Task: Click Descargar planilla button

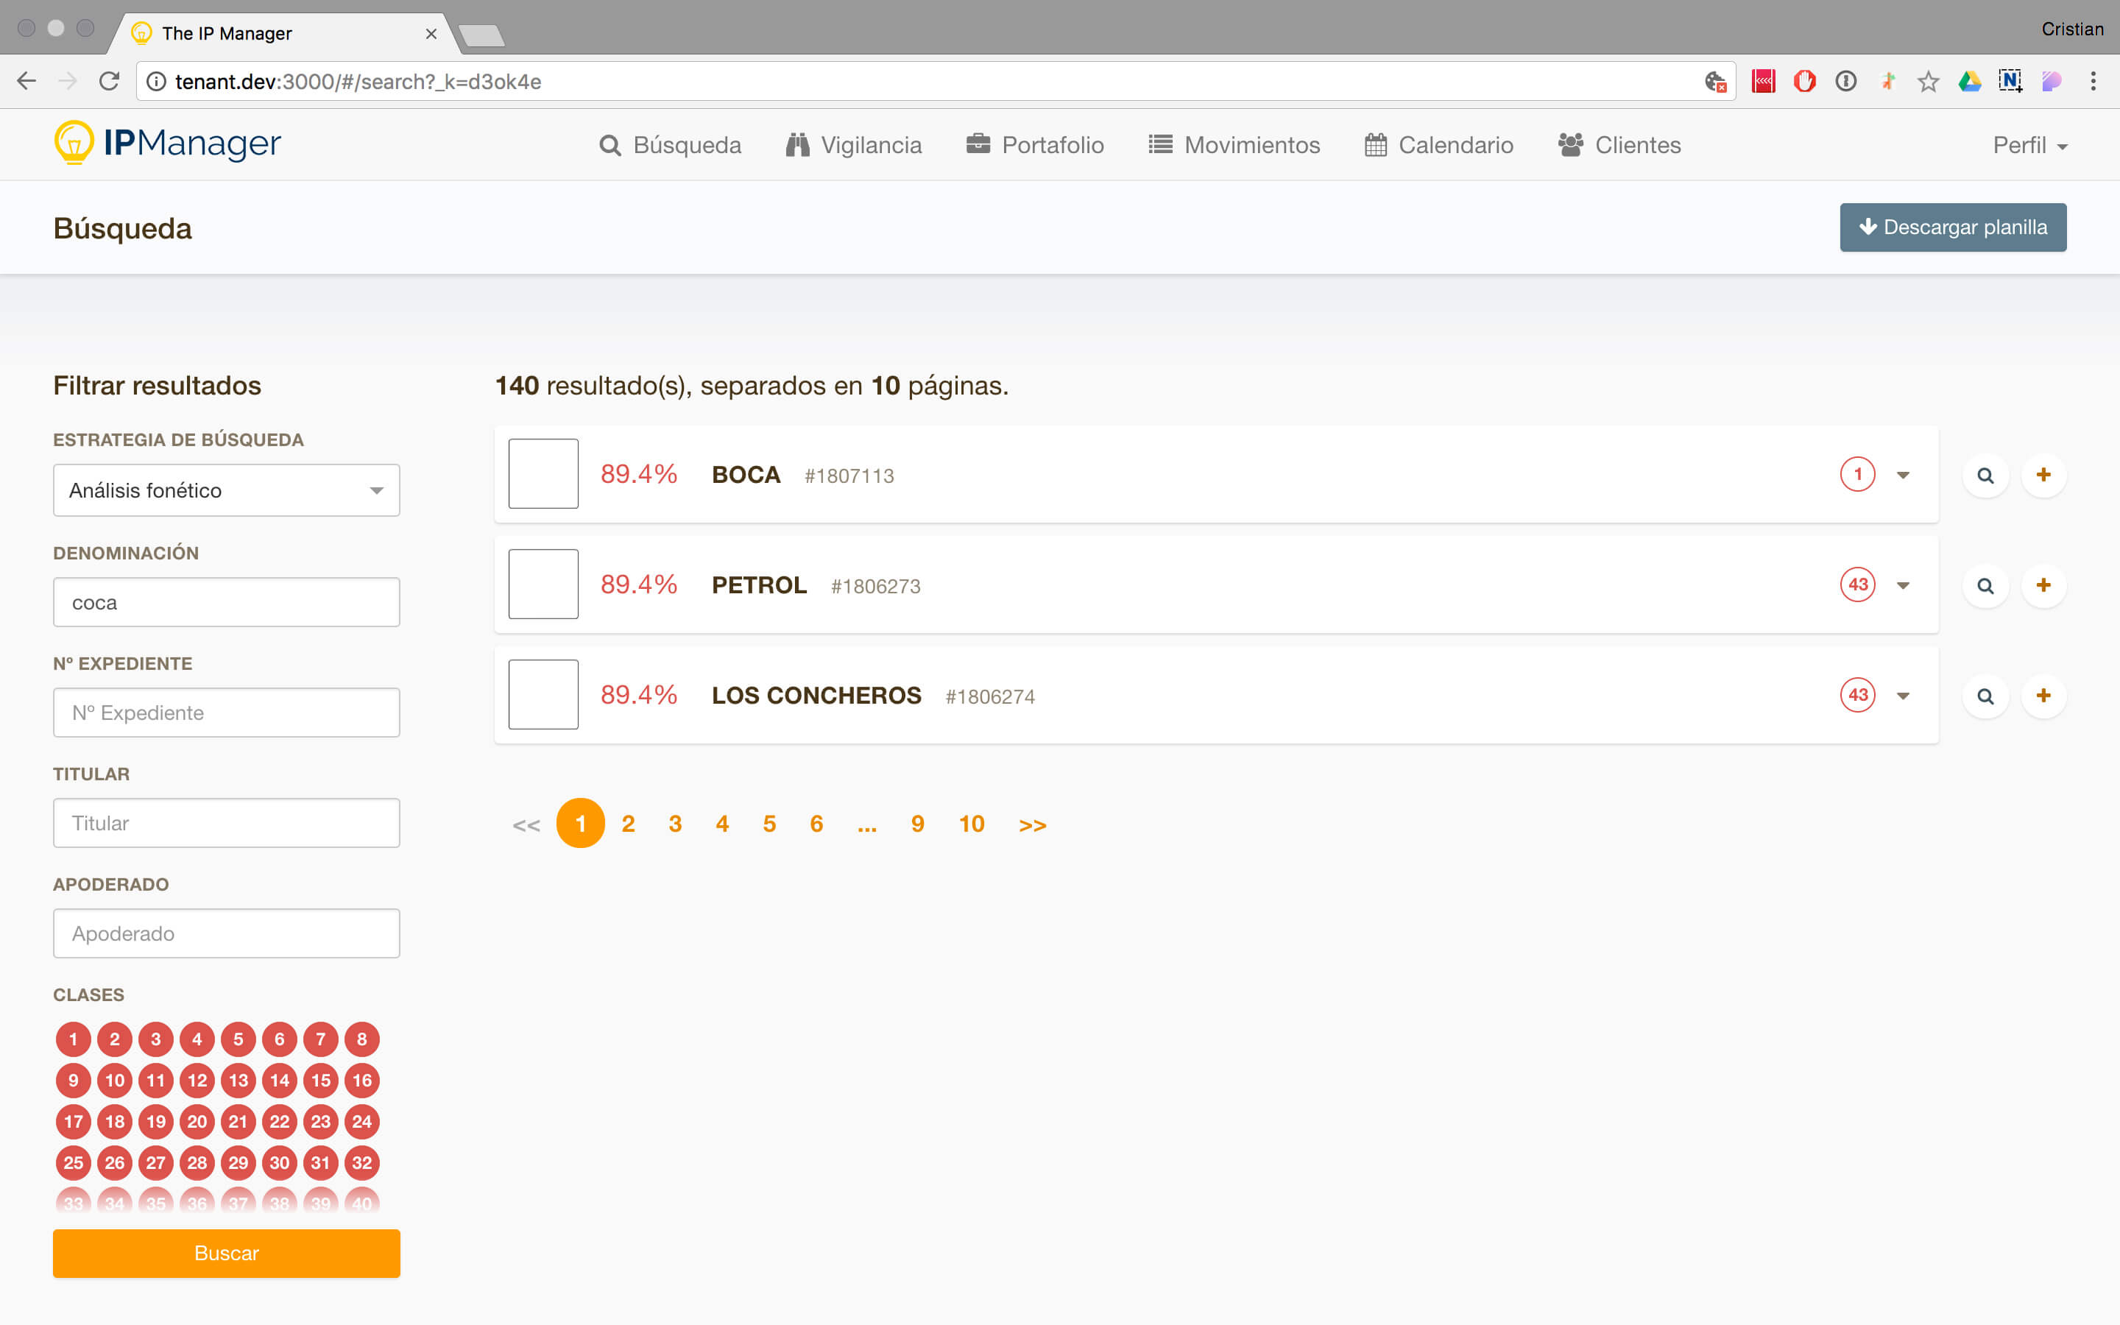Action: pos(1953,228)
